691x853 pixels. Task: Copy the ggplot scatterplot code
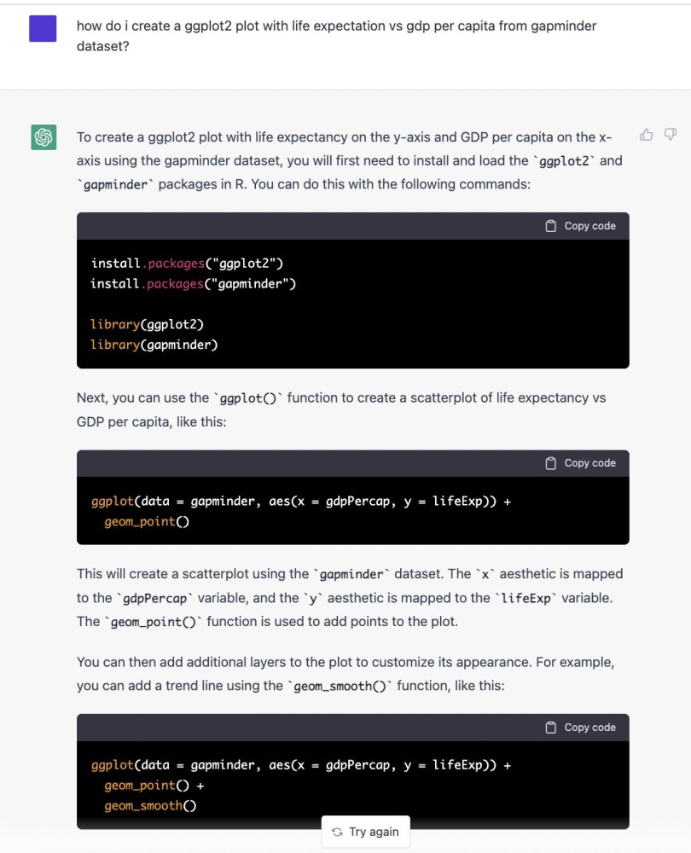[580, 463]
